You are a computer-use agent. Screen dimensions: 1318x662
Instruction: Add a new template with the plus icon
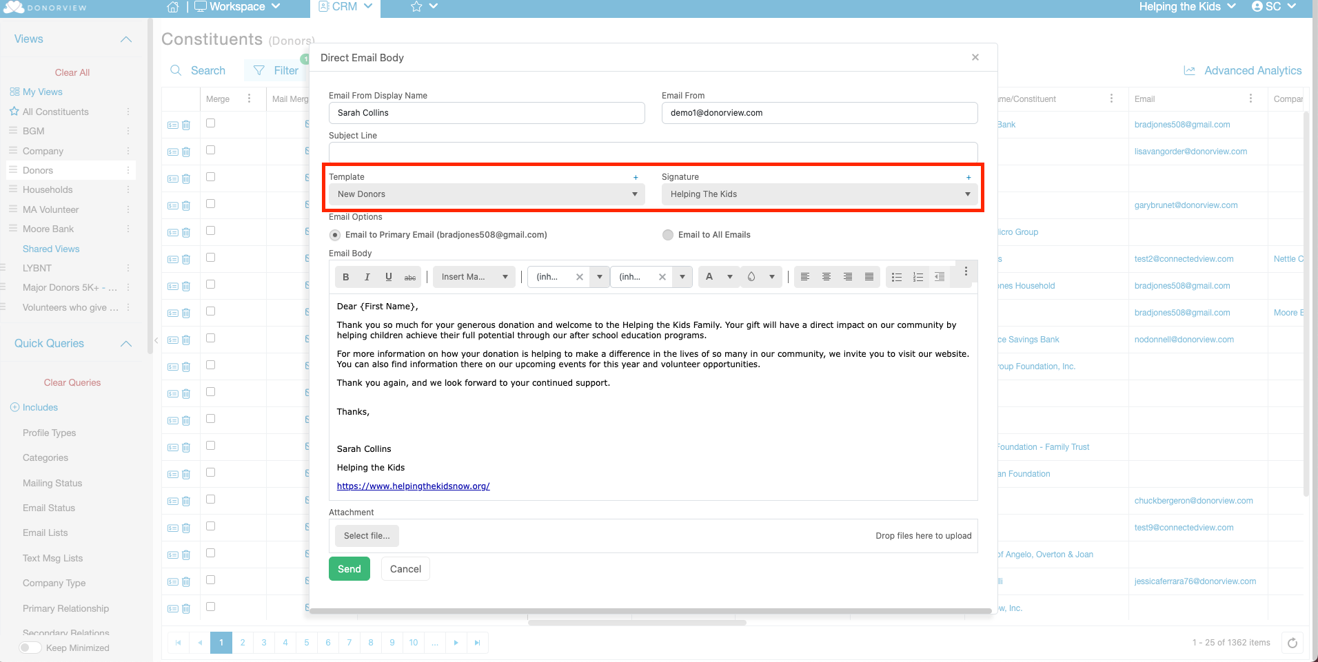click(x=636, y=178)
